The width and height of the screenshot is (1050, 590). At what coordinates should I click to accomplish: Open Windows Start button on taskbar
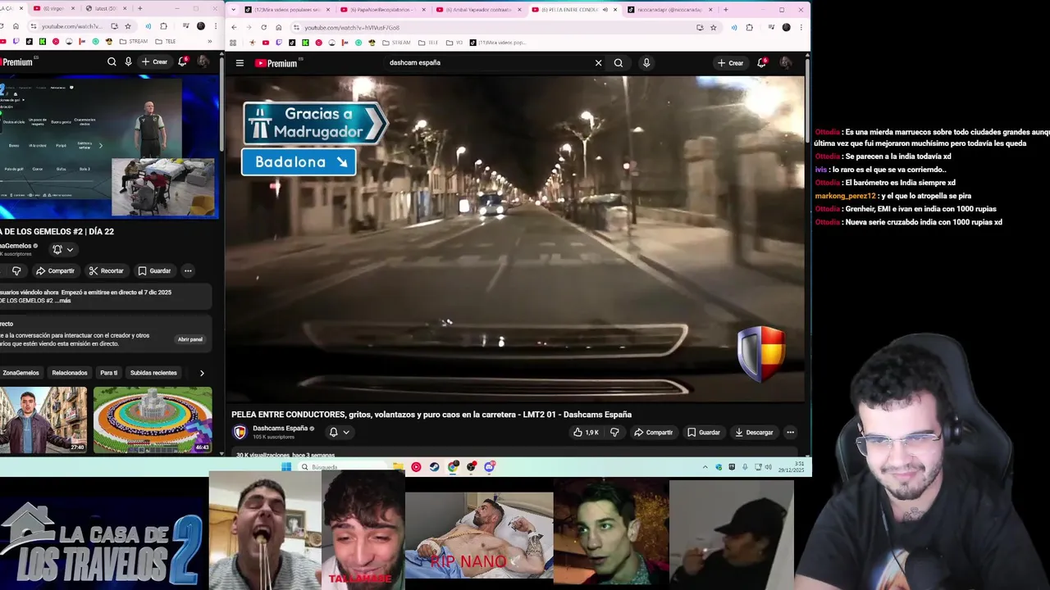286,467
